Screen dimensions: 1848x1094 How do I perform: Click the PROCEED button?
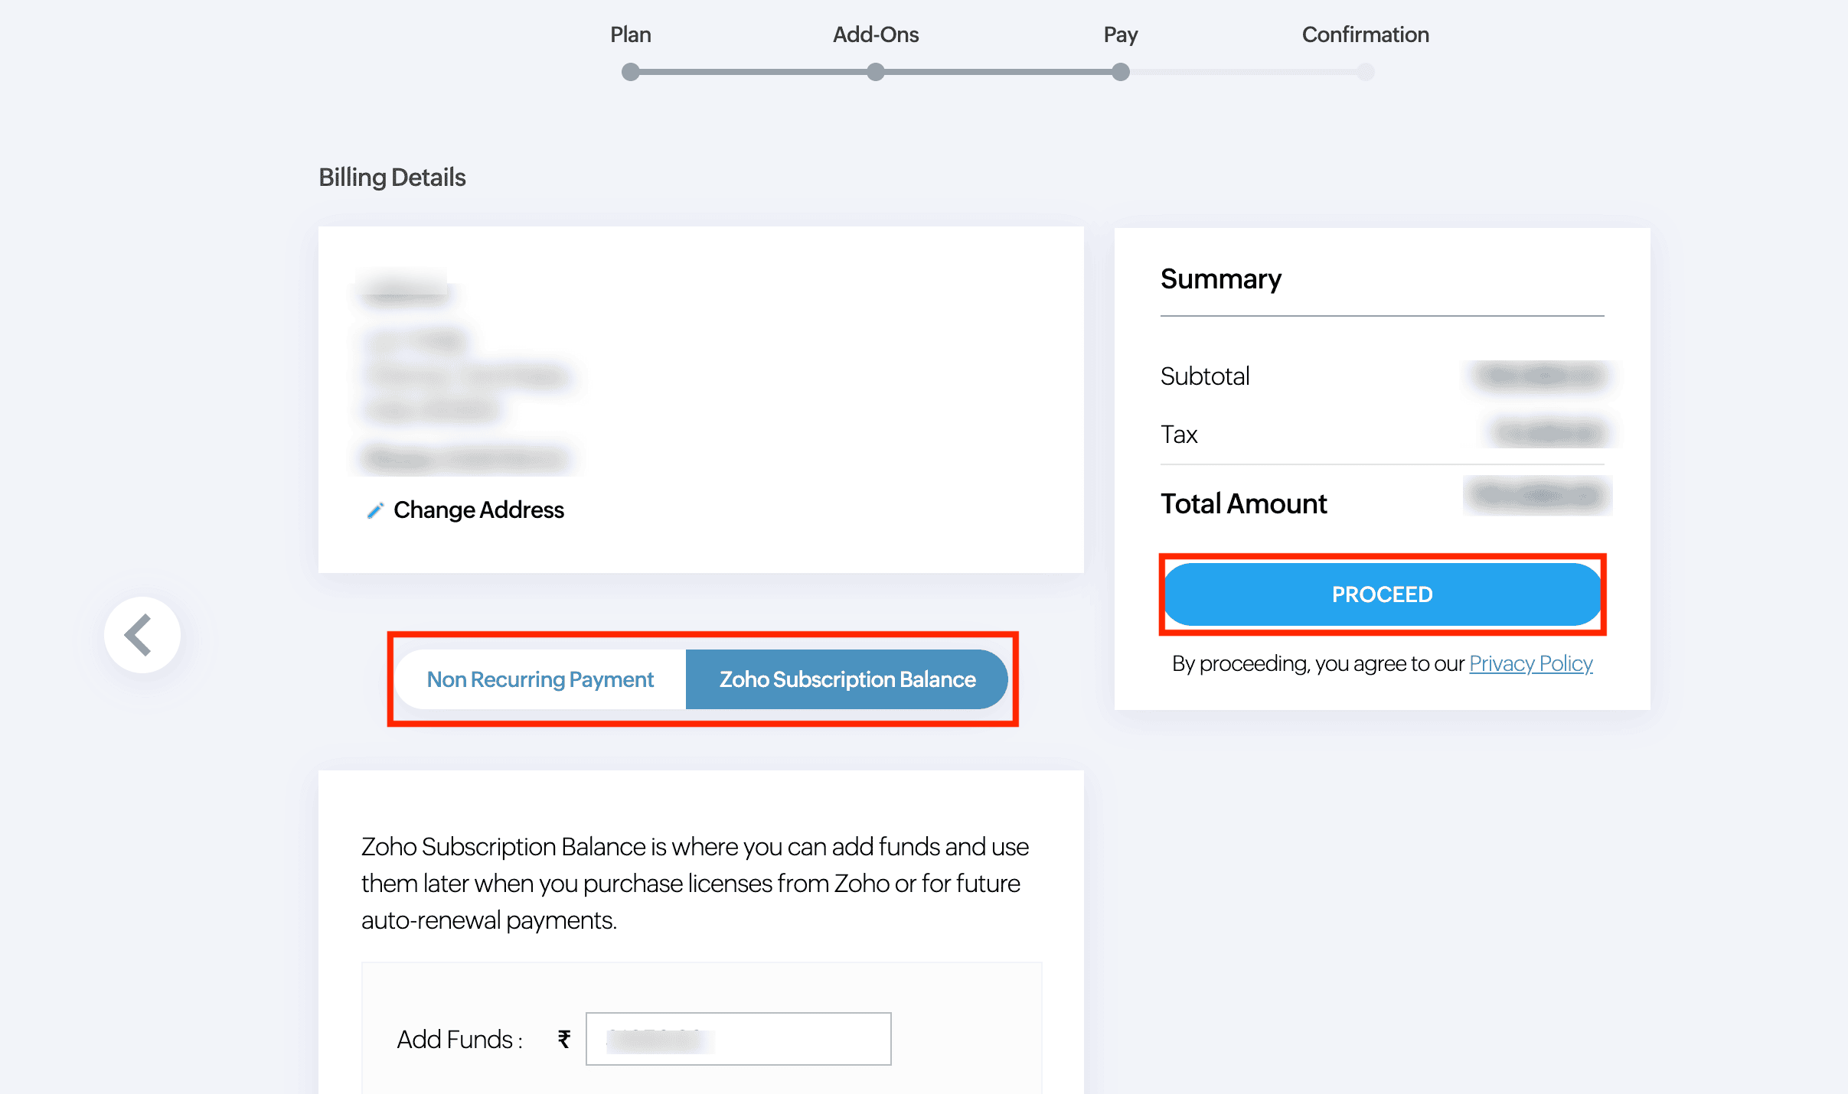(1382, 594)
